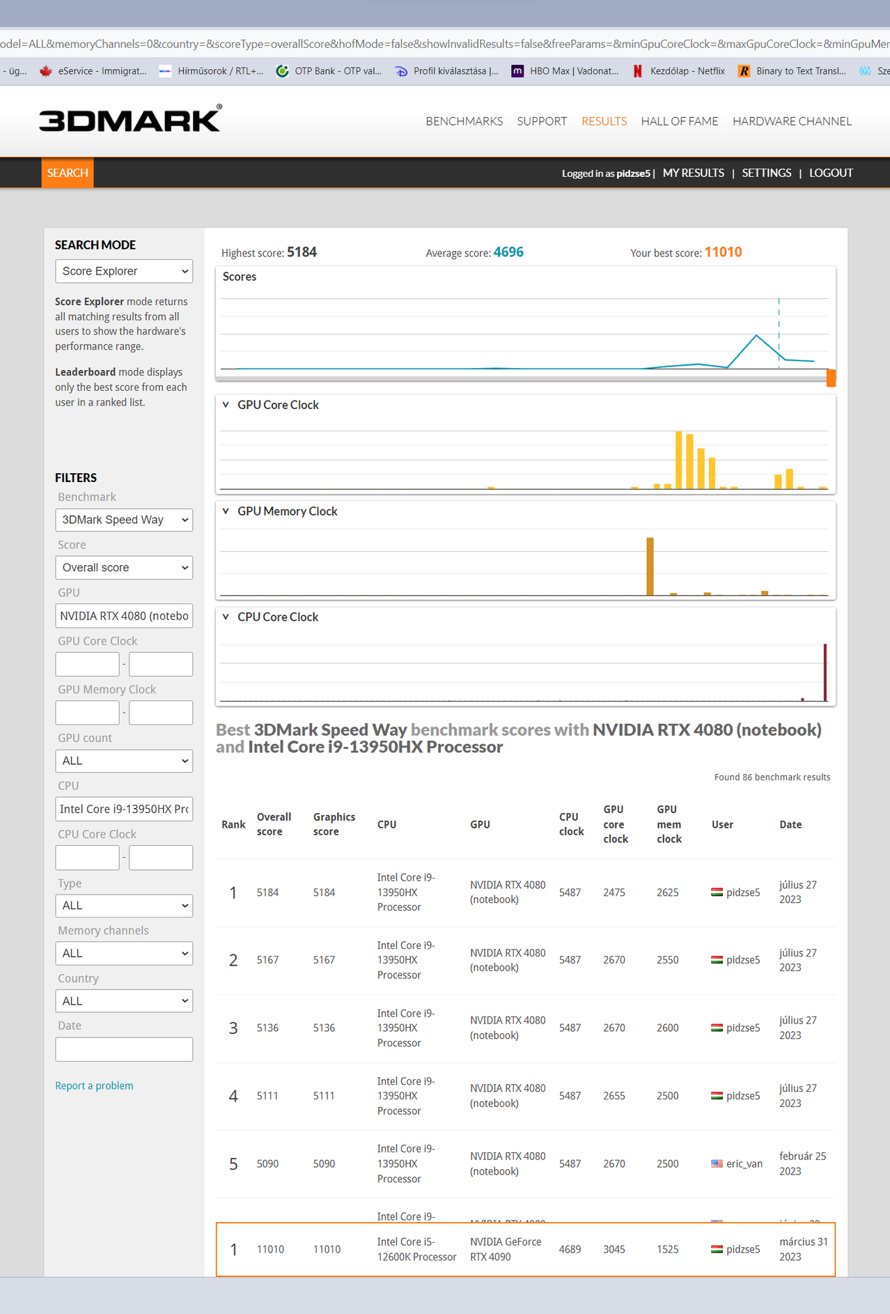Click the Logout link
The width and height of the screenshot is (890, 1314).
[x=831, y=173]
